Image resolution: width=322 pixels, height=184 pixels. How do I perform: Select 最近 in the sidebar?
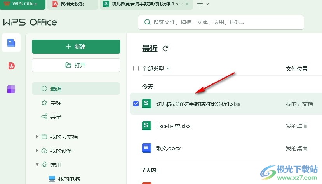tap(76, 89)
